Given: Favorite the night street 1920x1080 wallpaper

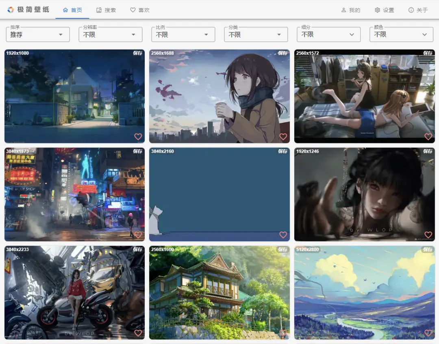Looking at the screenshot, I should click(138, 137).
